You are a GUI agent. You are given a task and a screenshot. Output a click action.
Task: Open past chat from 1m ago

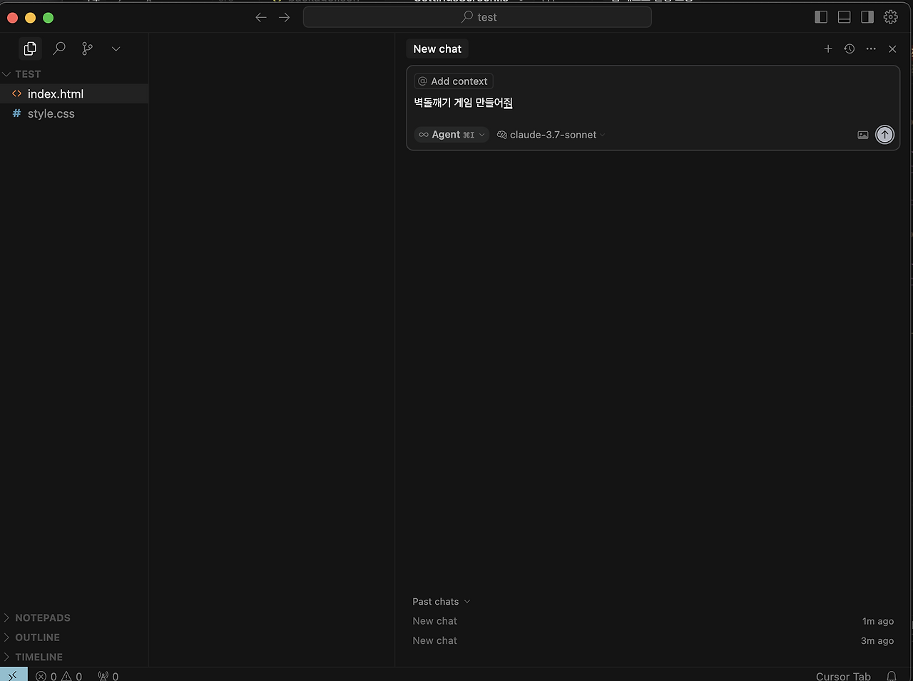(653, 621)
